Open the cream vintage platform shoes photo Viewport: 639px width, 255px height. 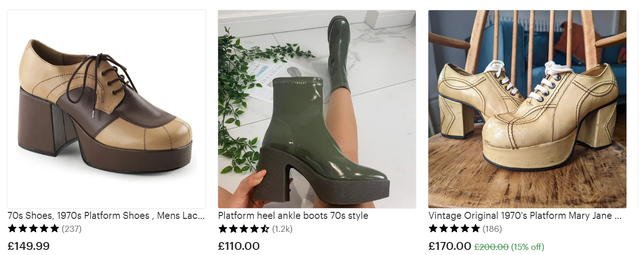(x=527, y=109)
